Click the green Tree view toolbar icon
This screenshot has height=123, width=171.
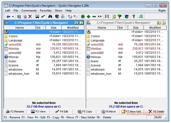point(120,17)
